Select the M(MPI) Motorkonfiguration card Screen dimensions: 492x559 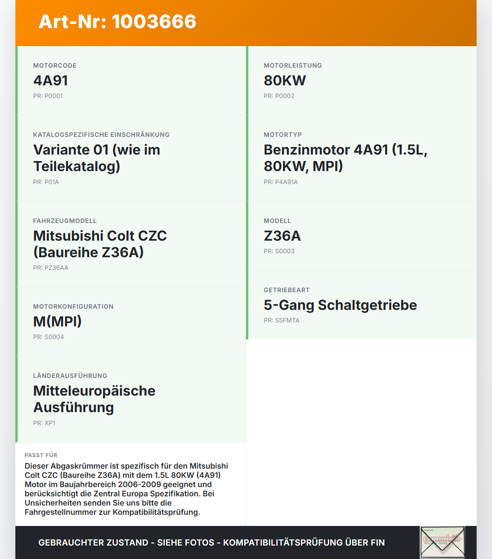point(131,322)
